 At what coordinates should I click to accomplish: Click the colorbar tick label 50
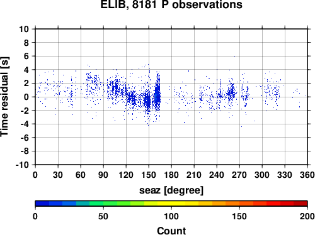click(103, 216)
